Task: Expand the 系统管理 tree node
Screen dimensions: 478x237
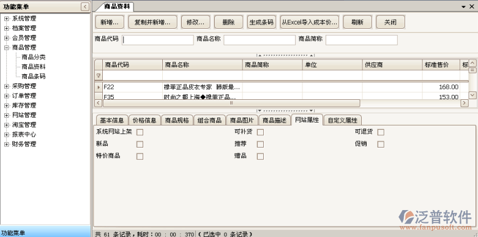Action: (x=6, y=18)
